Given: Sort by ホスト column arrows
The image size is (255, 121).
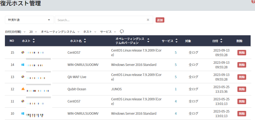Looking at the screenshot, I should pos(34,41).
